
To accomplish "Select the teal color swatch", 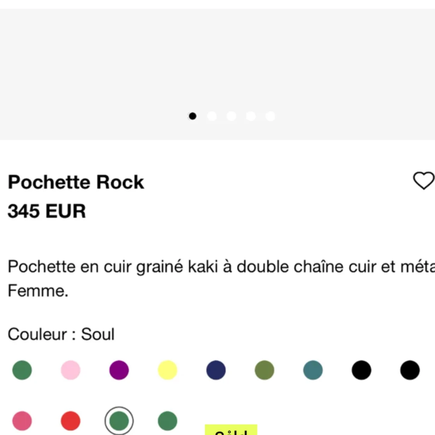I will [313, 370].
